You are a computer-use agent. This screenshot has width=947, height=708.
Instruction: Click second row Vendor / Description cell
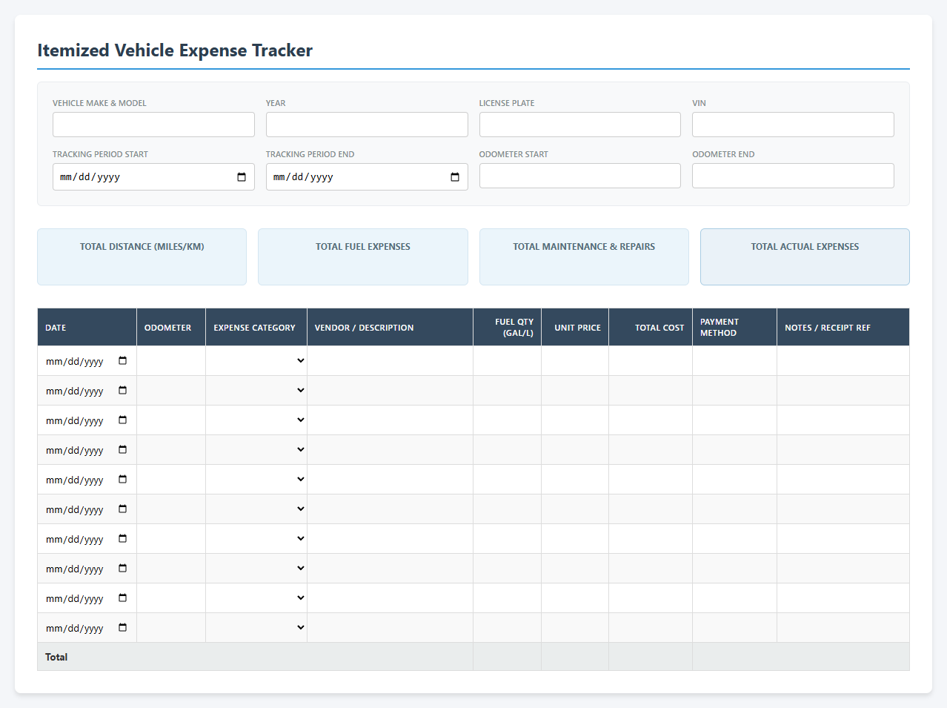tap(390, 391)
